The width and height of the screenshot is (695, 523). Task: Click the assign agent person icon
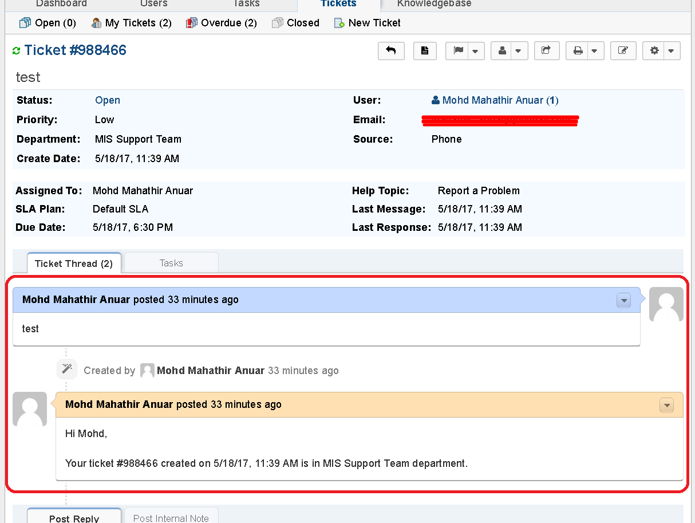(x=503, y=50)
